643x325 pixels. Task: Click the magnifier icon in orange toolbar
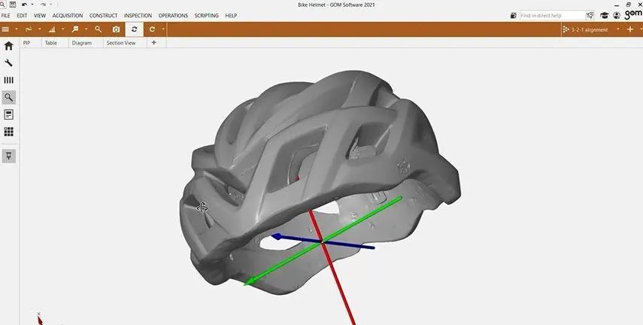tap(98, 29)
